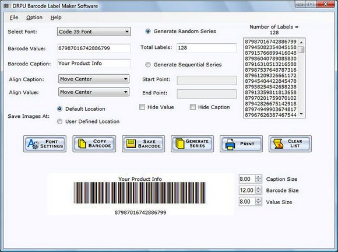Open the File menu
The image size is (338, 252).
coord(14,17)
